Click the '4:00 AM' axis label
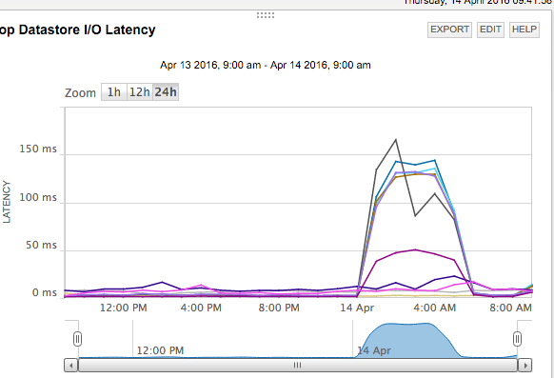 pos(435,308)
